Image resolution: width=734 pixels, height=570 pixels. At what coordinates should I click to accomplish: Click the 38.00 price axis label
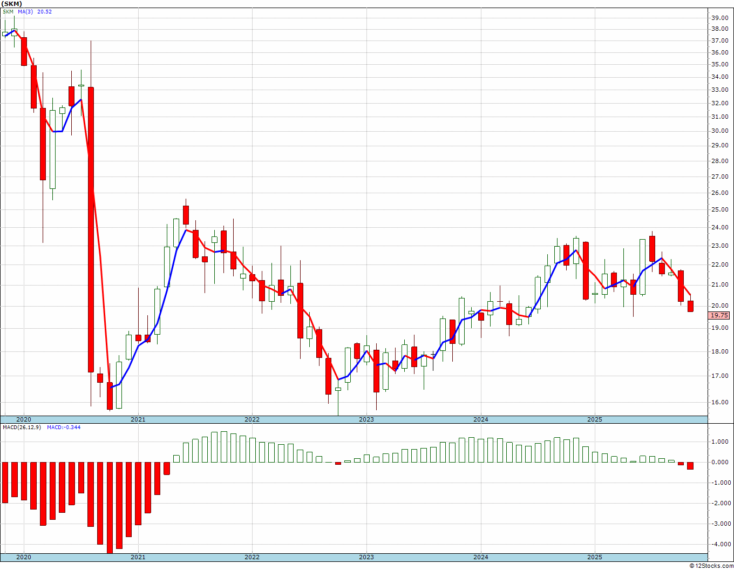click(719, 29)
